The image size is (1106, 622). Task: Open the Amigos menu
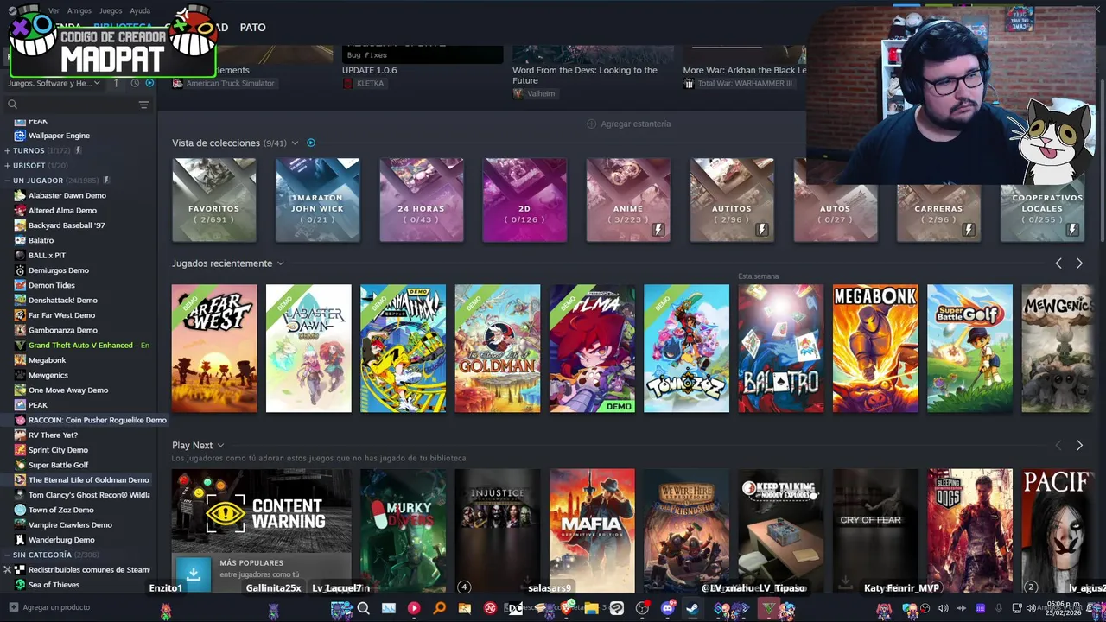(79, 10)
